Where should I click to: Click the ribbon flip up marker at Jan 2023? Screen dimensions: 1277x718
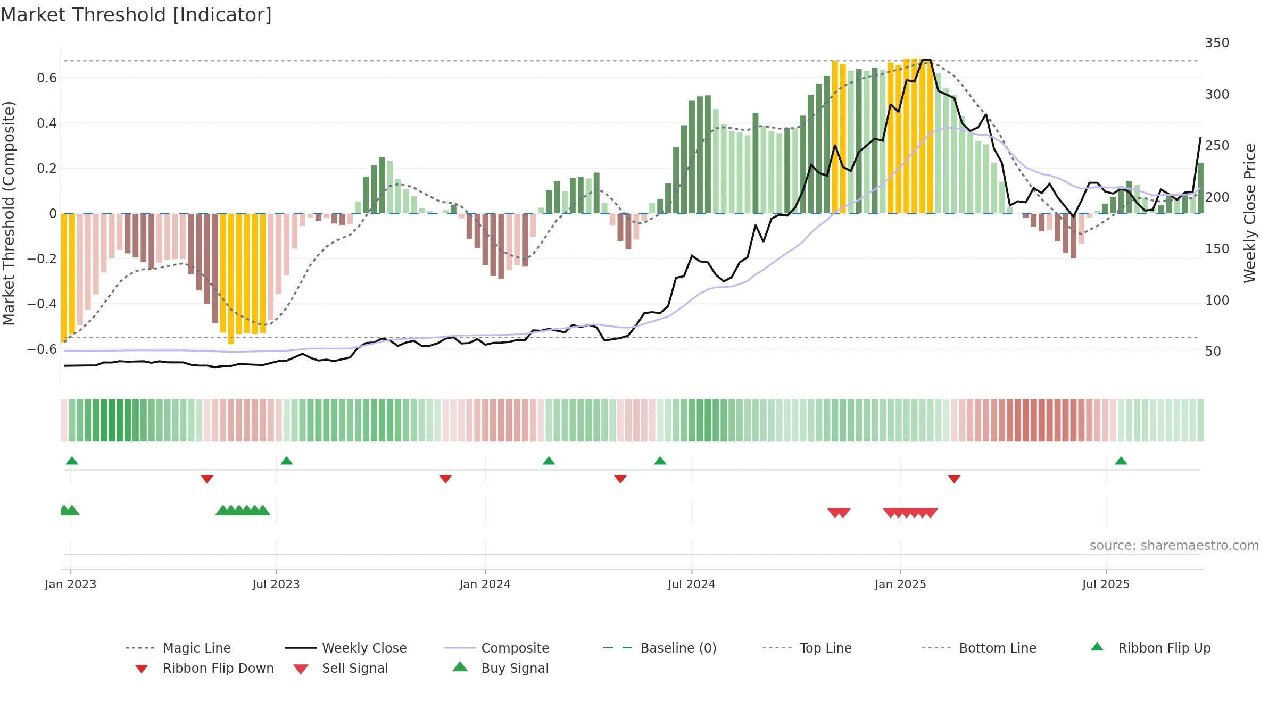72,461
